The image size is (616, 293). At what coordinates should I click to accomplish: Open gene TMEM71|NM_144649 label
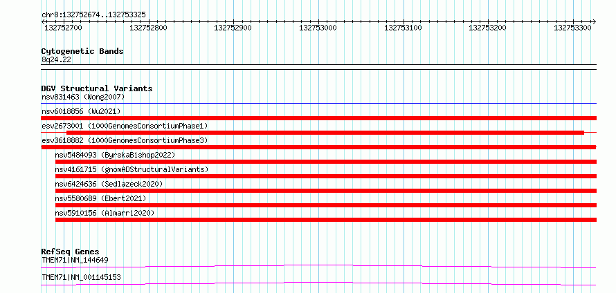pos(75,260)
